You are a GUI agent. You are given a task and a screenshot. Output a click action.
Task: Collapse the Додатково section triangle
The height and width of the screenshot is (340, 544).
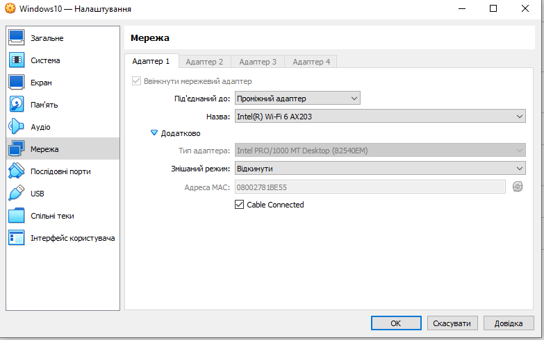(154, 133)
